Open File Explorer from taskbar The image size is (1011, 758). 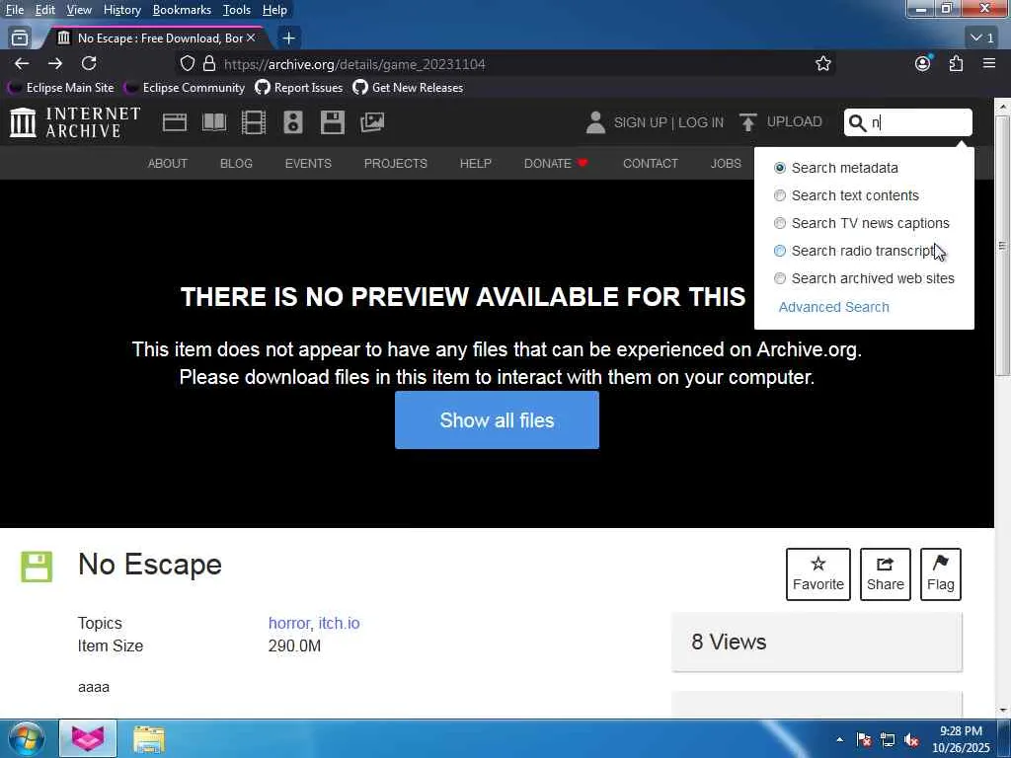[x=150, y=739]
